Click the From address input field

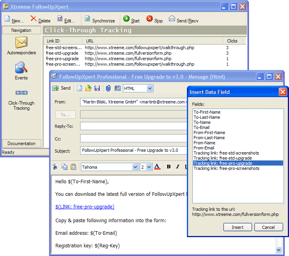point(134,102)
